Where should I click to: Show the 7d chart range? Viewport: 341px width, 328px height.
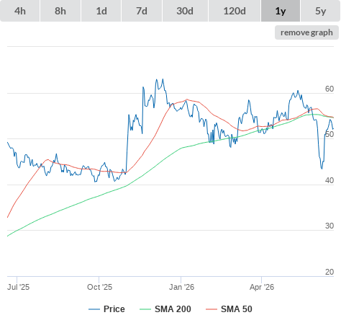(142, 11)
